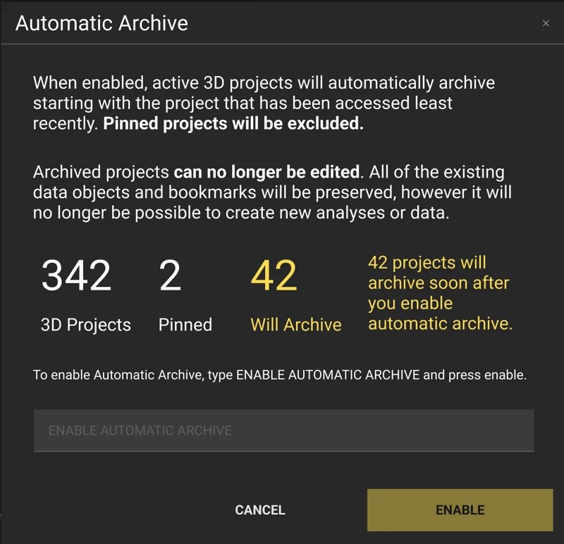The image size is (564, 544).
Task: Click the yellow projects will archive soon warning
Action: [x=440, y=292]
